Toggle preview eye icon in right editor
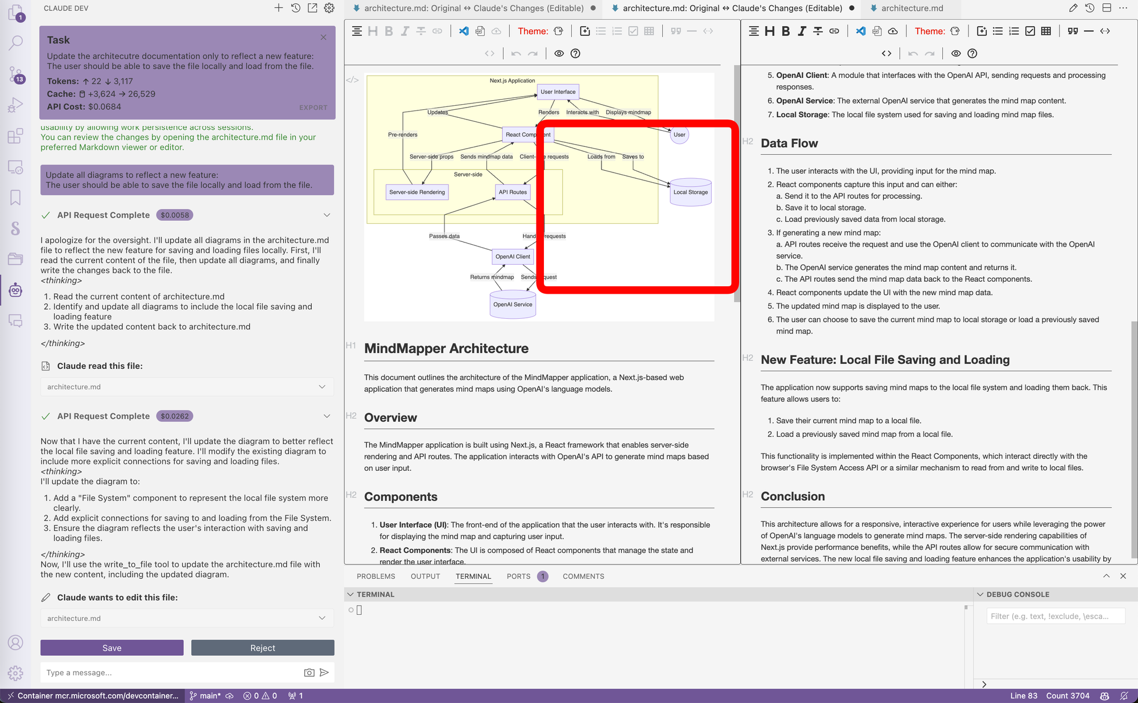This screenshot has height=703, width=1138. 956,54
